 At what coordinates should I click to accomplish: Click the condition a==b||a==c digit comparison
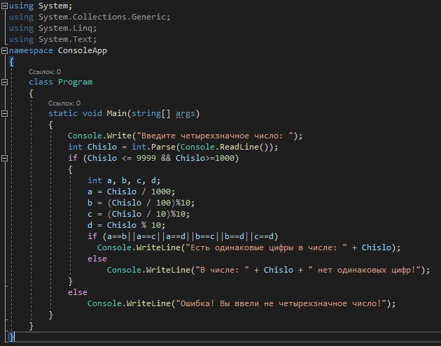(x=191, y=236)
